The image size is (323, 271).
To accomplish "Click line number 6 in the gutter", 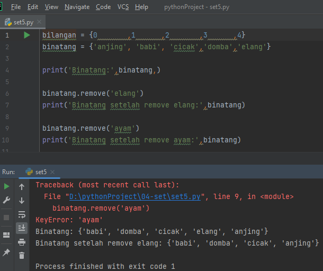I will [x=7, y=94].
